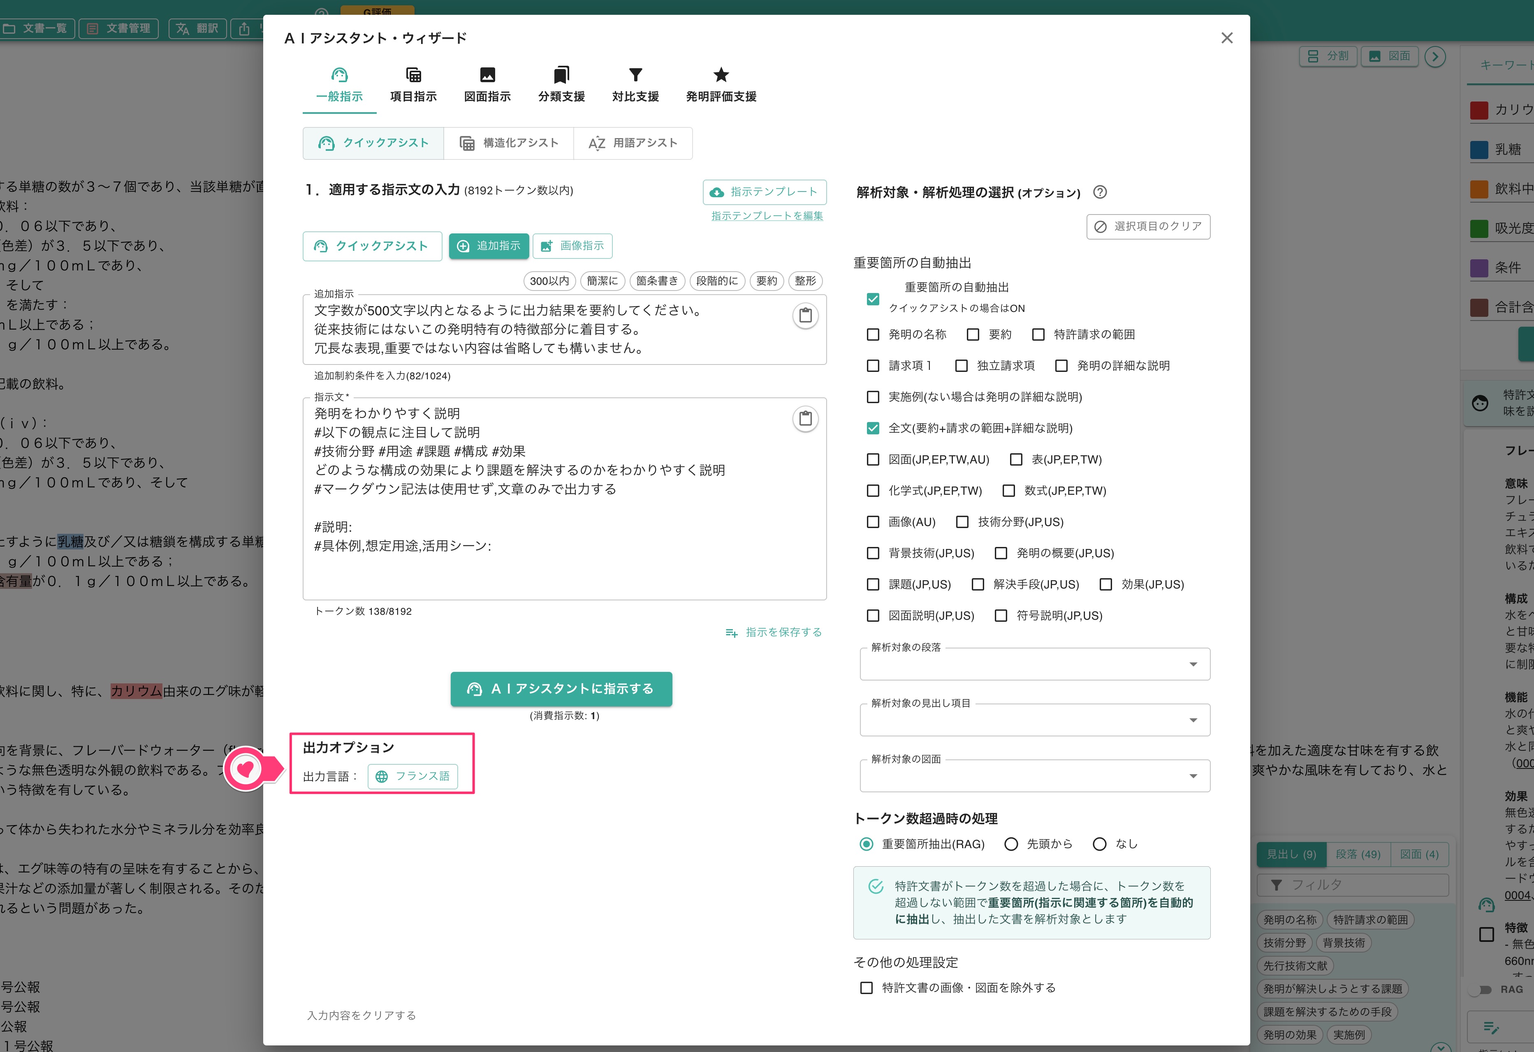
Task: Check the 要約 checkbox option
Action: (973, 335)
